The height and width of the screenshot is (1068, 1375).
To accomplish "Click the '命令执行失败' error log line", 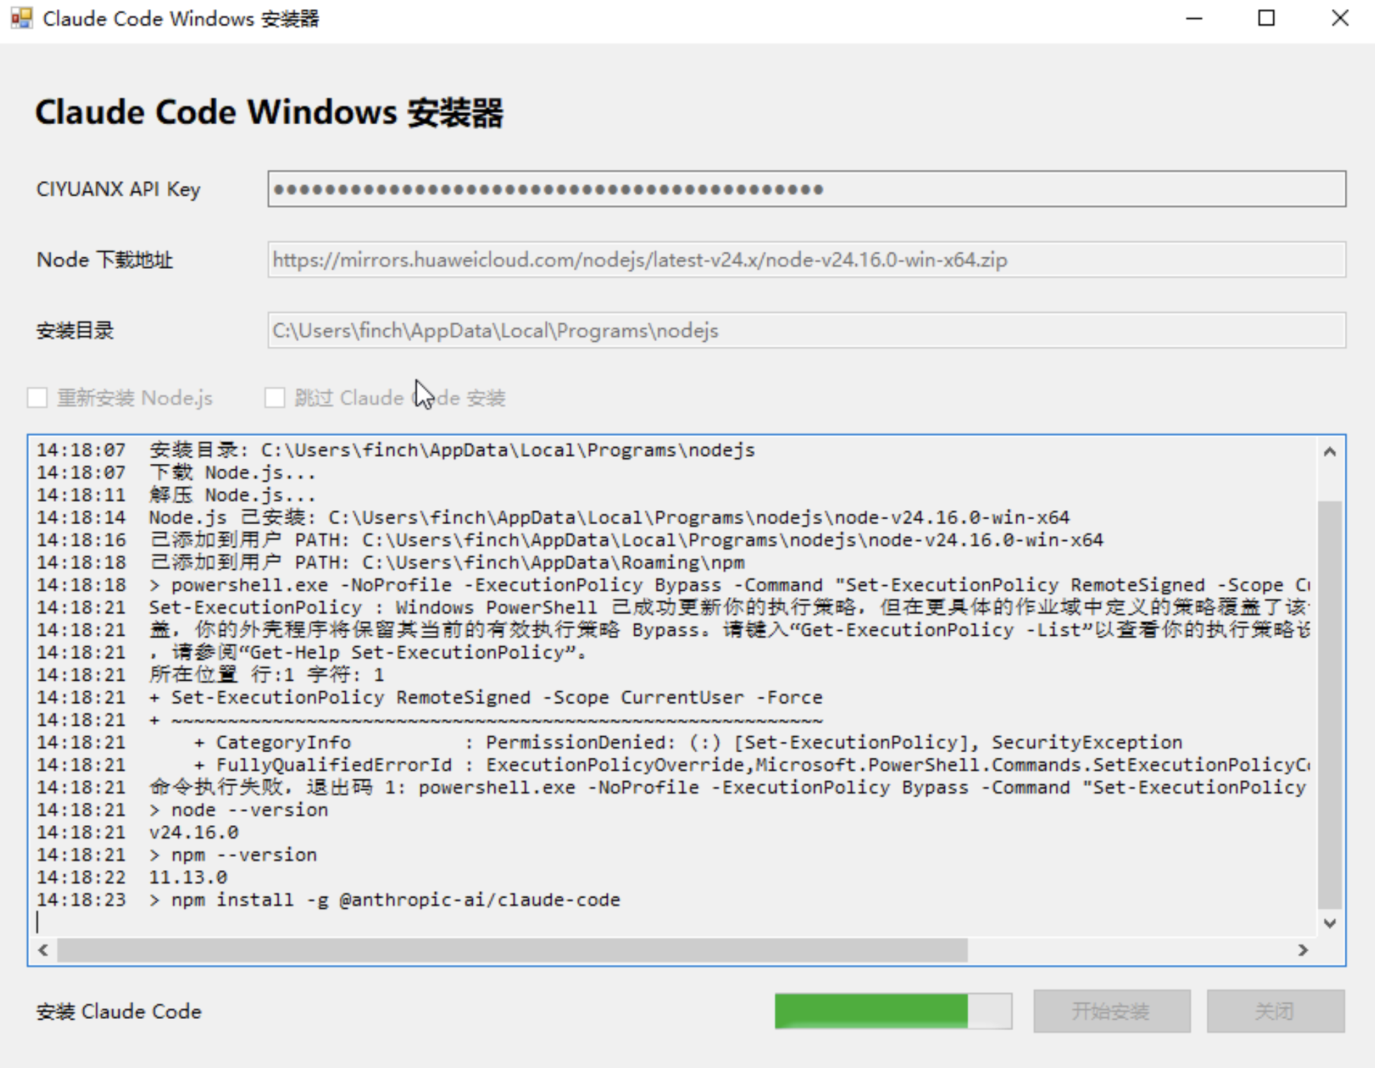I will [x=671, y=787].
